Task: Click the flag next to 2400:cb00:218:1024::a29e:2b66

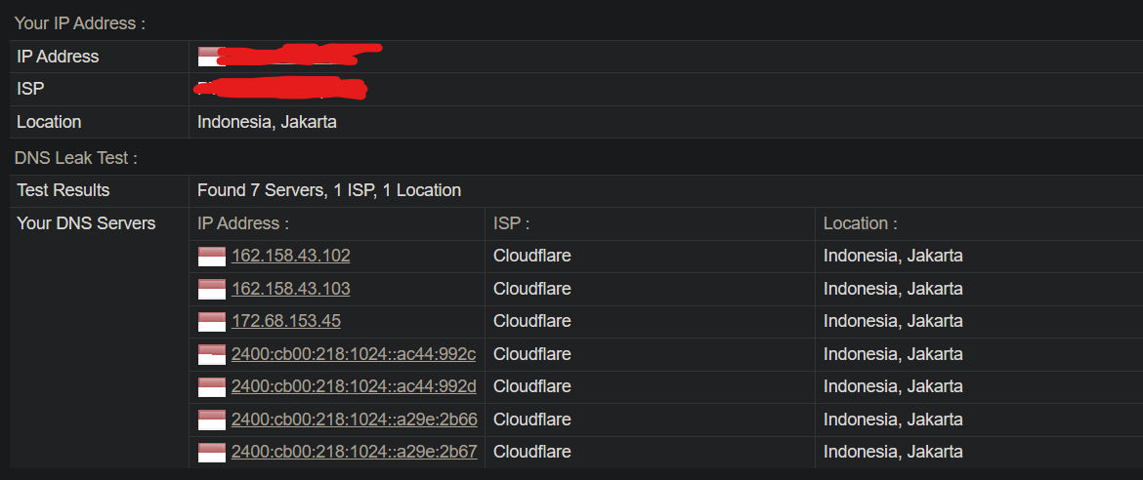Action: pos(211,420)
